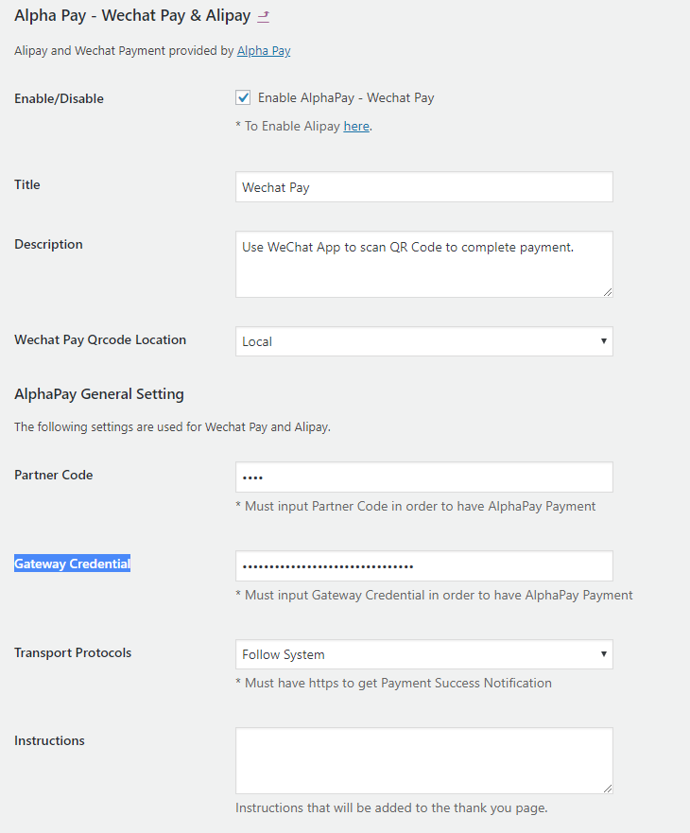Click the Instructions label

[49, 740]
